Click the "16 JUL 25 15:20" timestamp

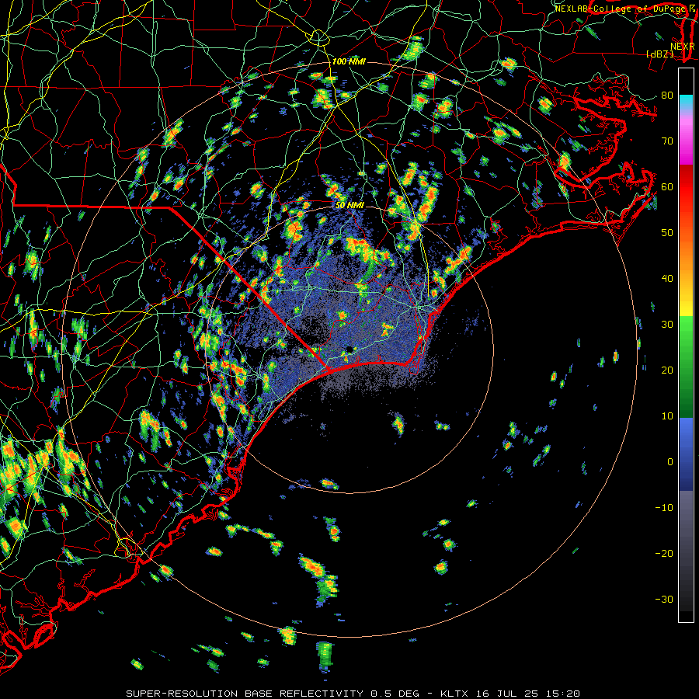(x=528, y=694)
